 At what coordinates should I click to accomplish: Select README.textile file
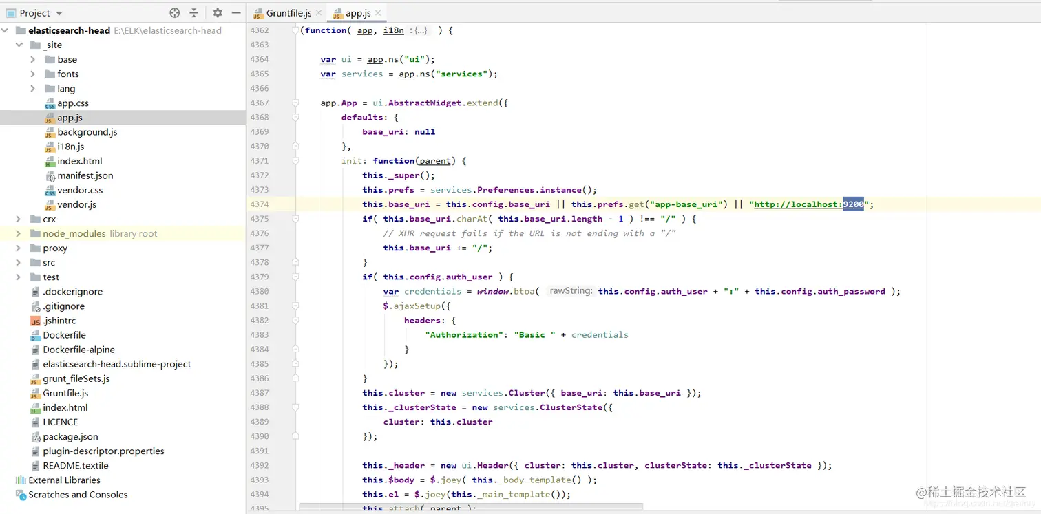[x=75, y=465]
